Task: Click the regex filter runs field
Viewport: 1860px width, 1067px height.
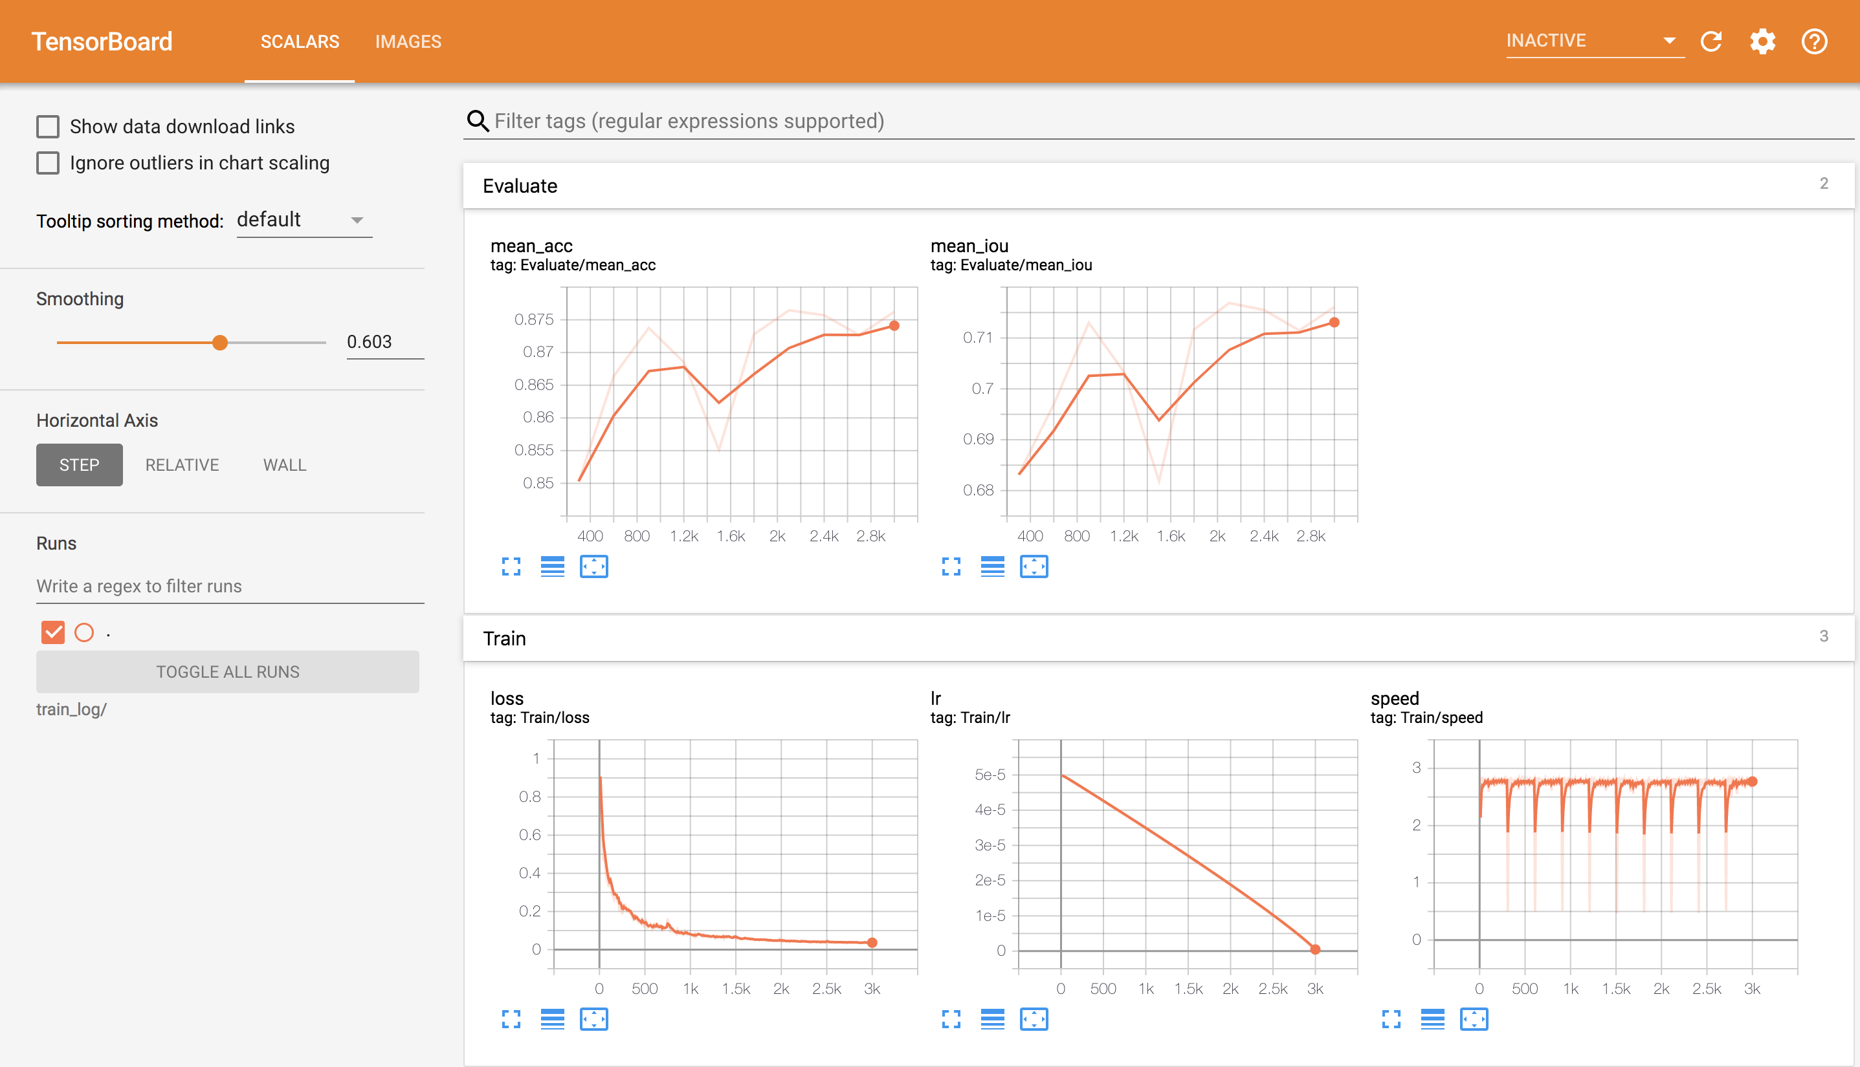Action: 230,587
